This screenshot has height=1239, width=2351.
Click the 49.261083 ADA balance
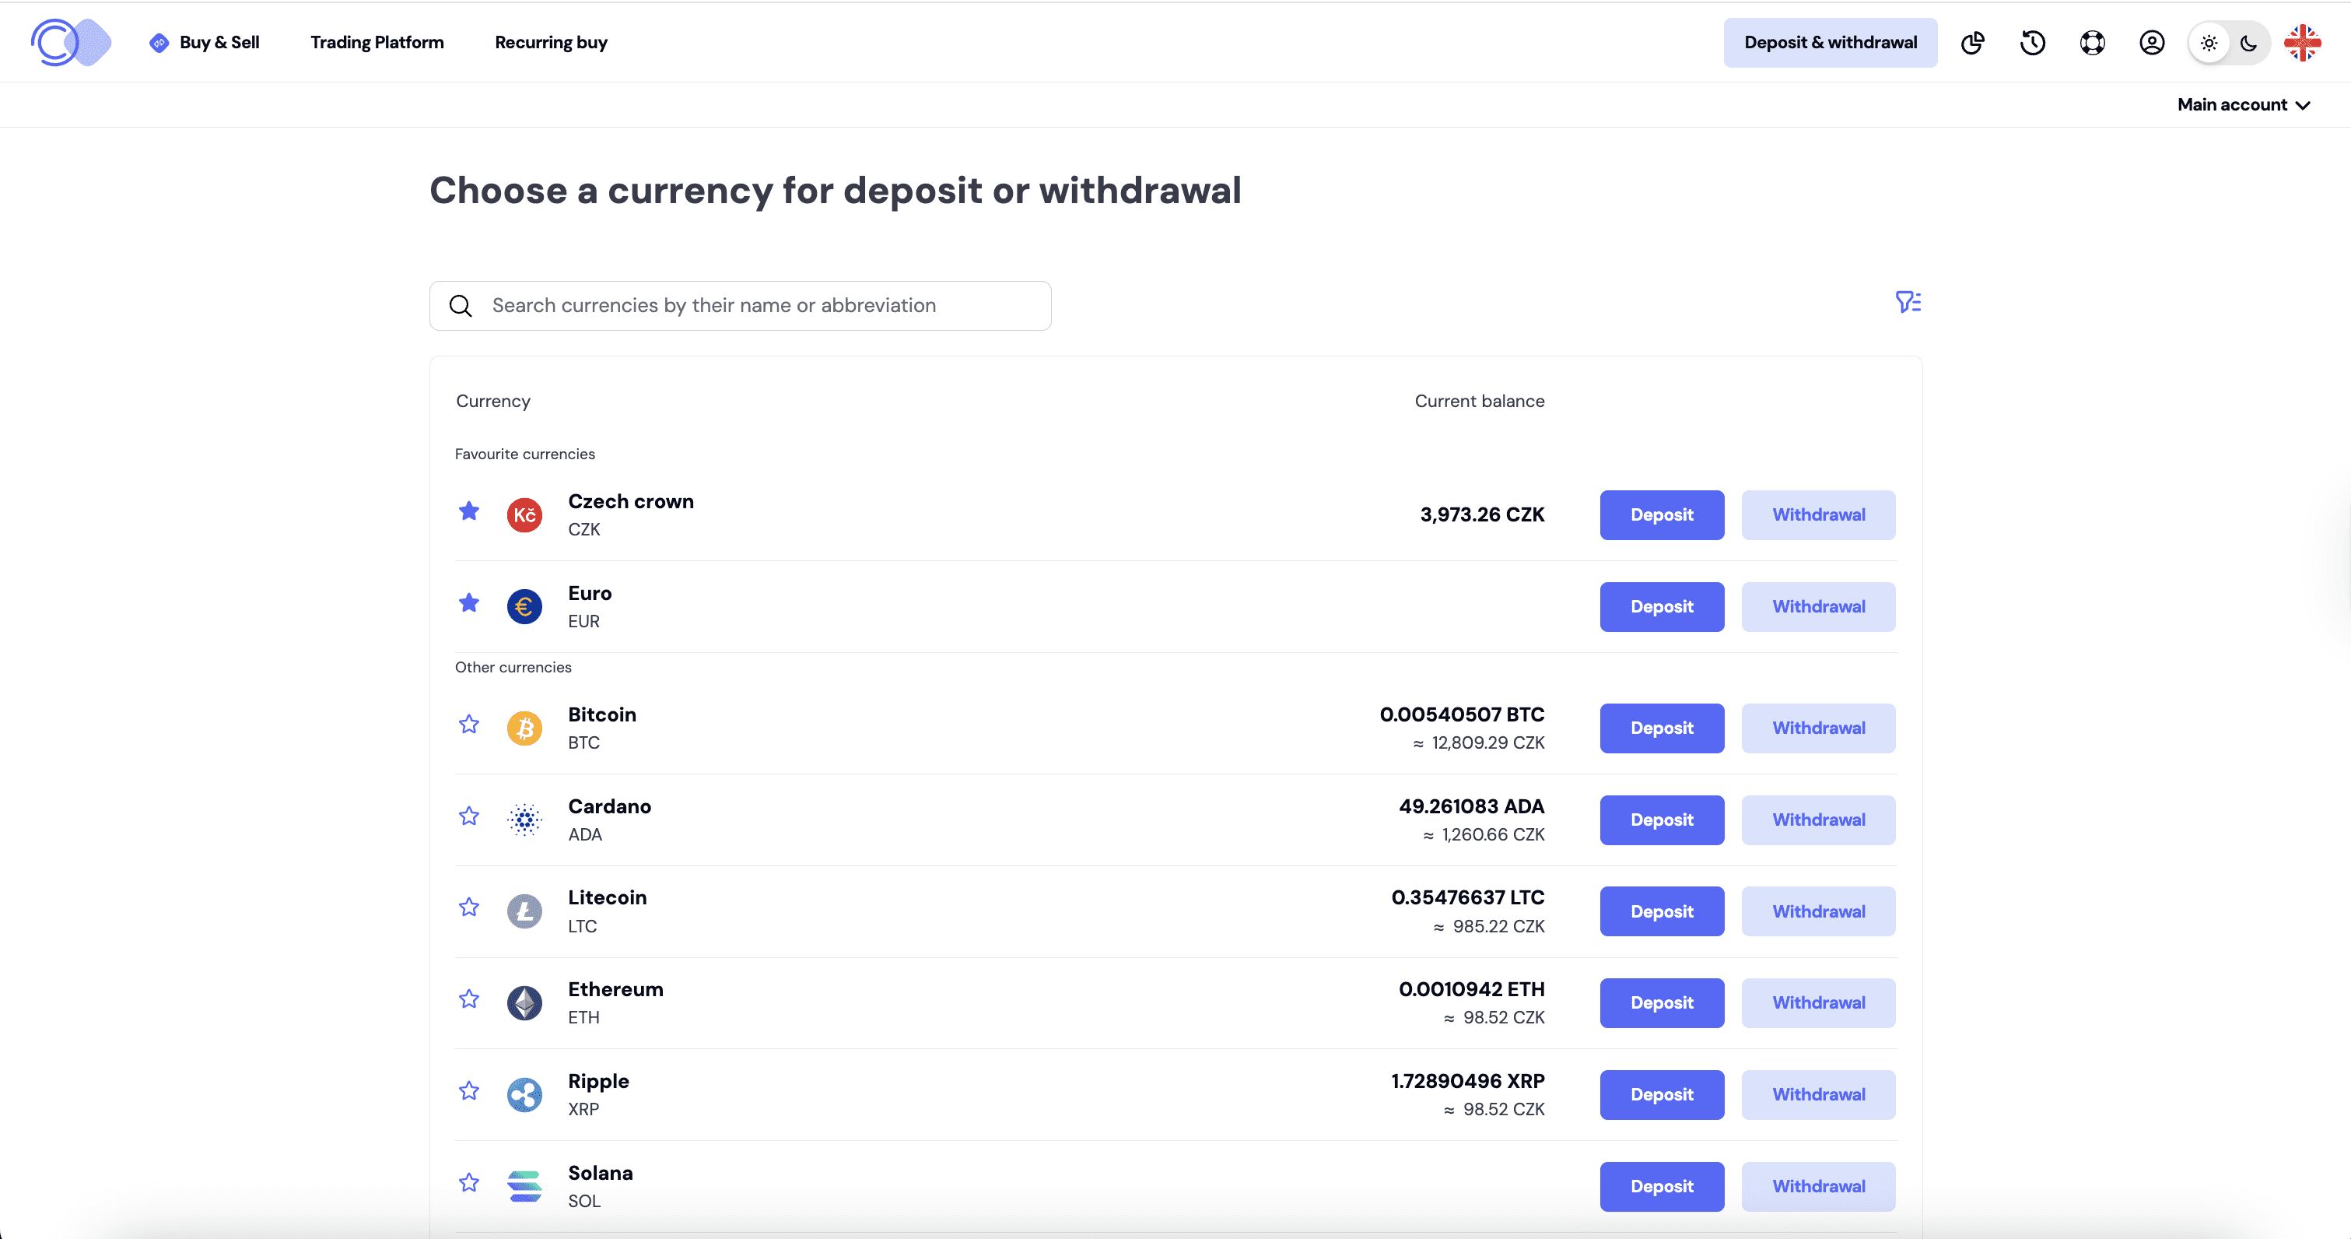[1471, 806]
